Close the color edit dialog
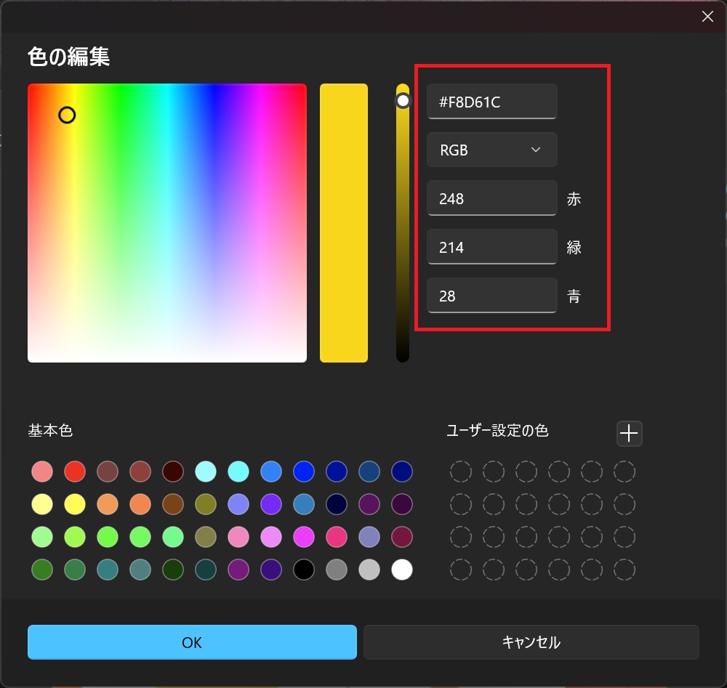This screenshot has width=727, height=688. click(707, 17)
